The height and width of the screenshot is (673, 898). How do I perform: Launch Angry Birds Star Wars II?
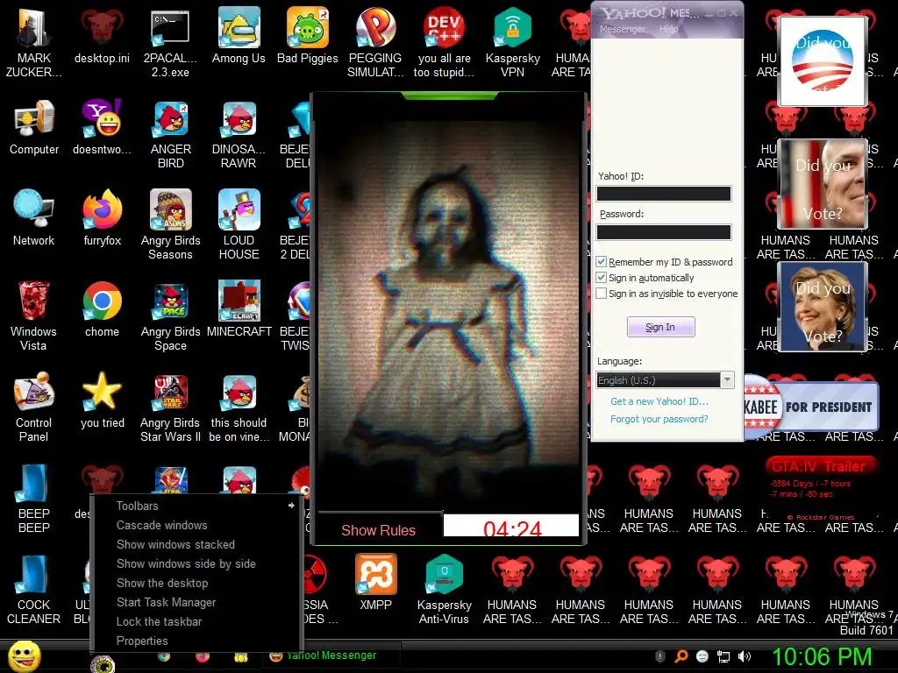click(170, 407)
